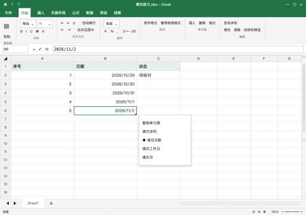Confirm entry with ✓ icon
The height and width of the screenshot is (215, 306).
(x=40, y=49)
